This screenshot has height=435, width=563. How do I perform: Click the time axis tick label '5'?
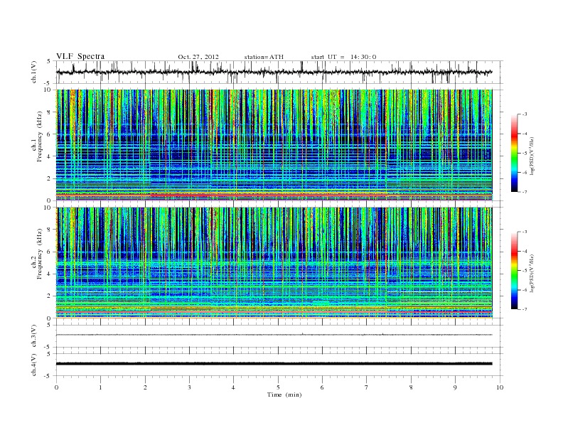[x=278, y=387]
